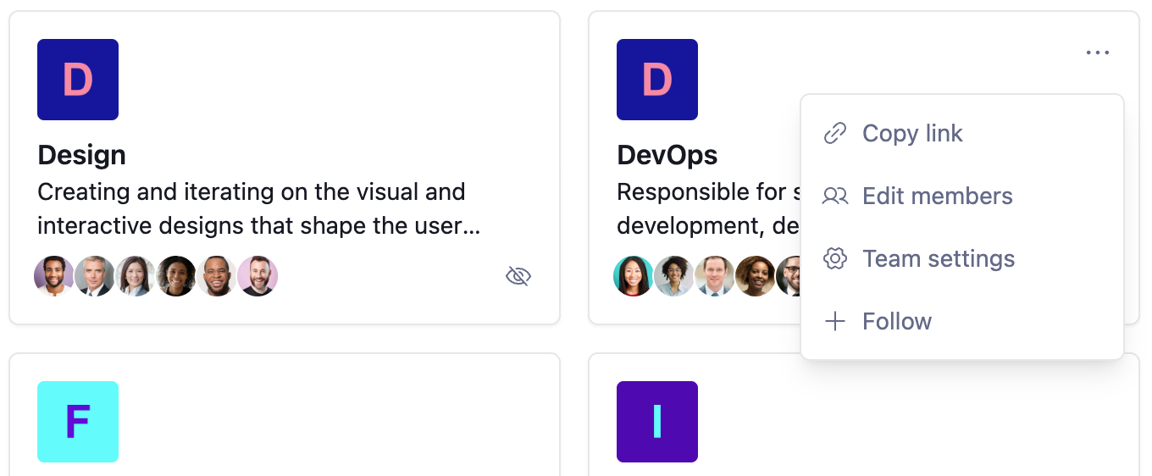Click the plus icon beside Follow
The image size is (1152, 476).
pos(835,321)
